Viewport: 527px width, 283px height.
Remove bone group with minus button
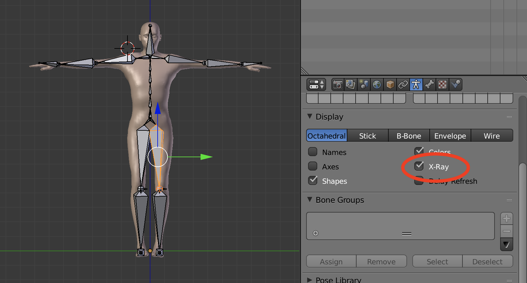coord(507,231)
